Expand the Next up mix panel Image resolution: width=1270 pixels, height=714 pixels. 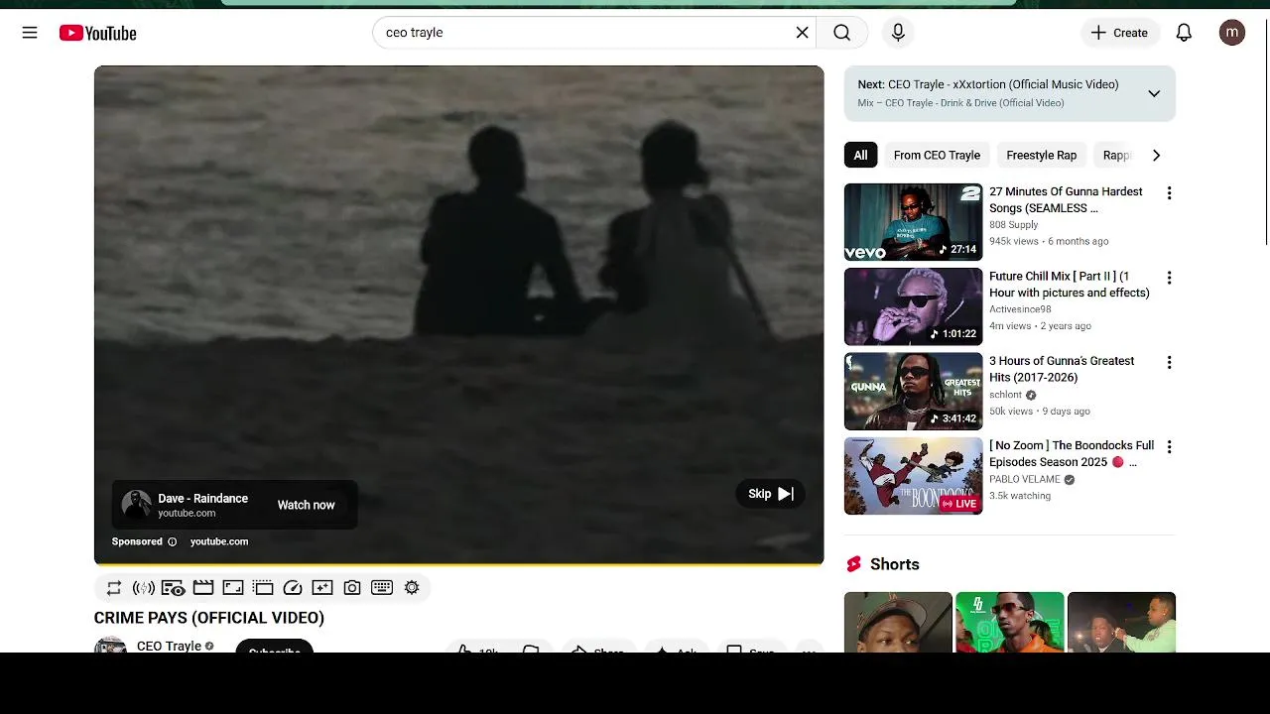point(1154,93)
